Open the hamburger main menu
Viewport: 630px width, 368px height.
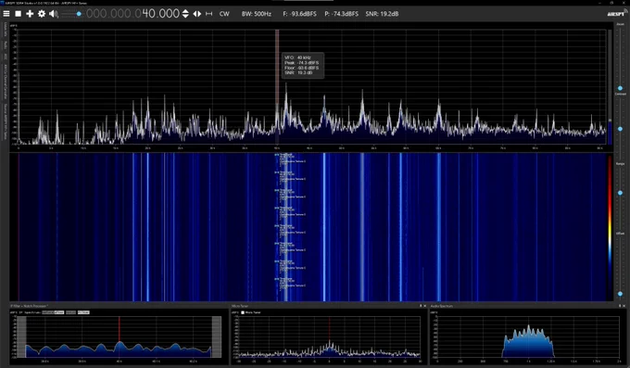click(x=6, y=14)
